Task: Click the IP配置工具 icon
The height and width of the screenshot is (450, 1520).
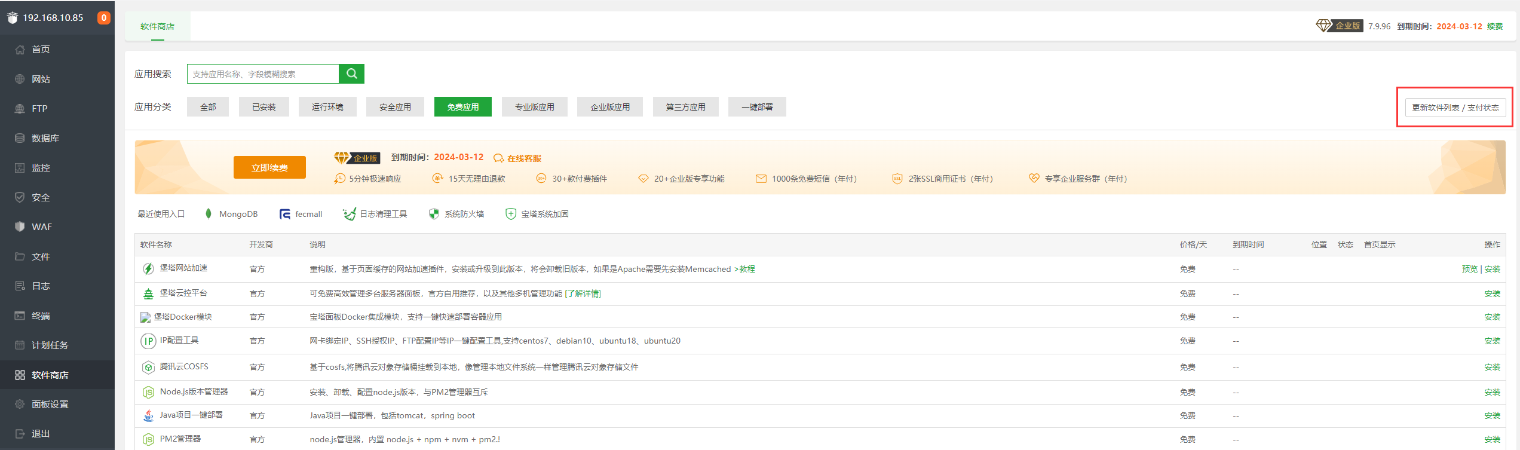Action: 148,341
